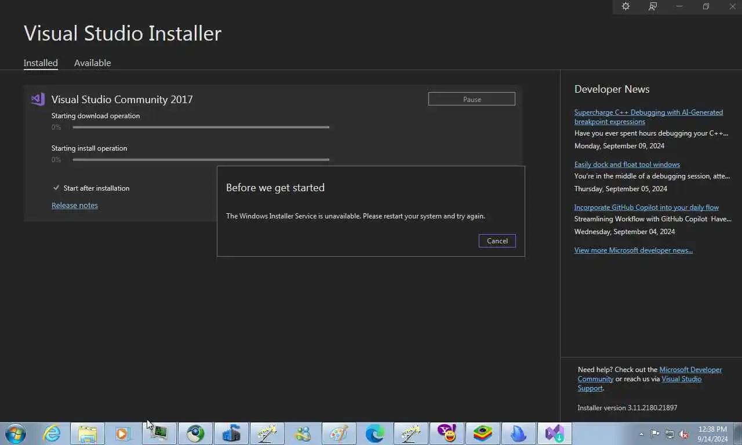
Task: Open the Windows Start orb
Action: 16,433
